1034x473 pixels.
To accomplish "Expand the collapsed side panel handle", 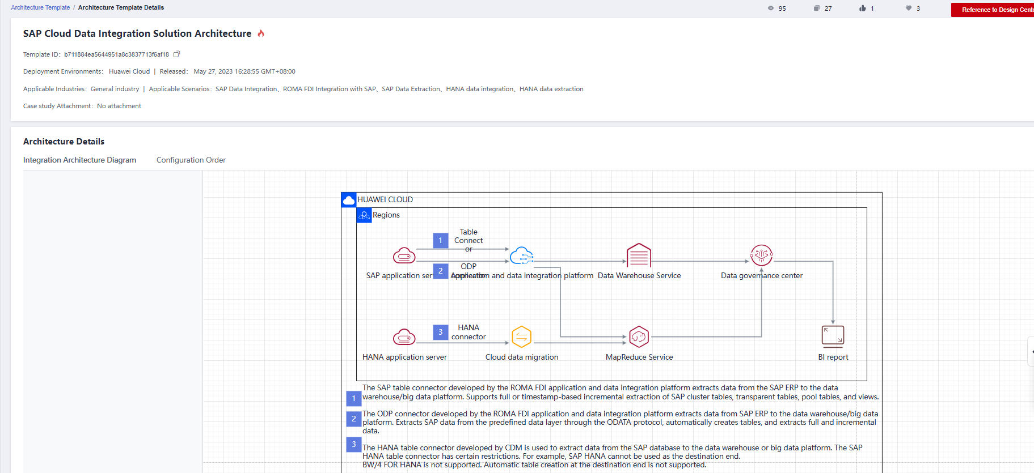I will [x=1031, y=351].
